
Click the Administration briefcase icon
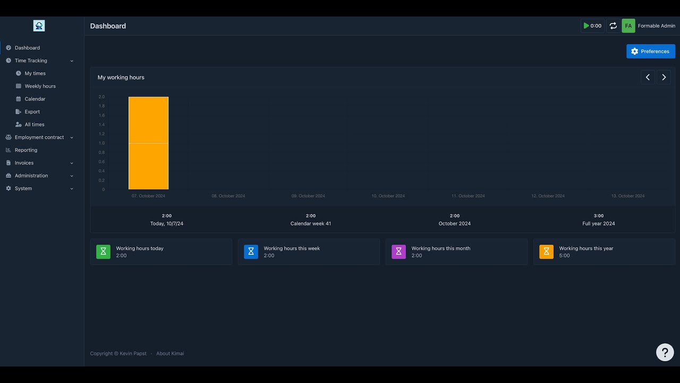(8, 176)
